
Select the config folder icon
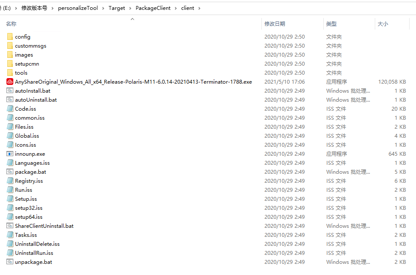coord(10,36)
